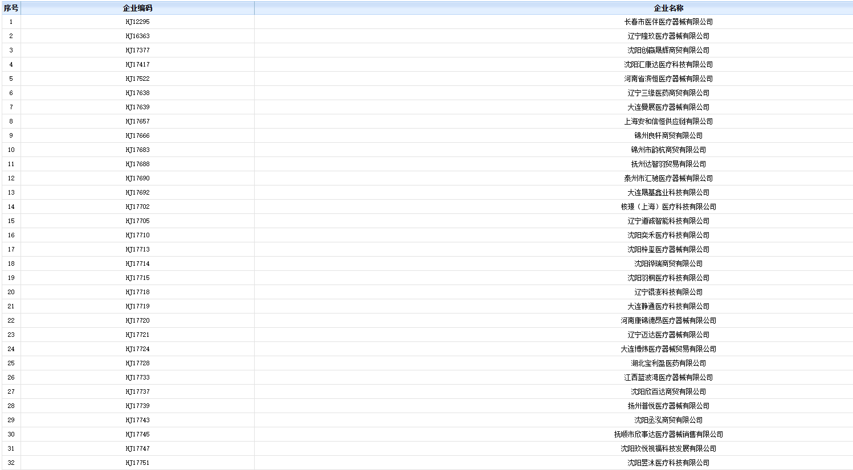The width and height of the screenshot is (853, 470).
Task: Select the code HJ17720 cell
Action: tap(137, 320)
